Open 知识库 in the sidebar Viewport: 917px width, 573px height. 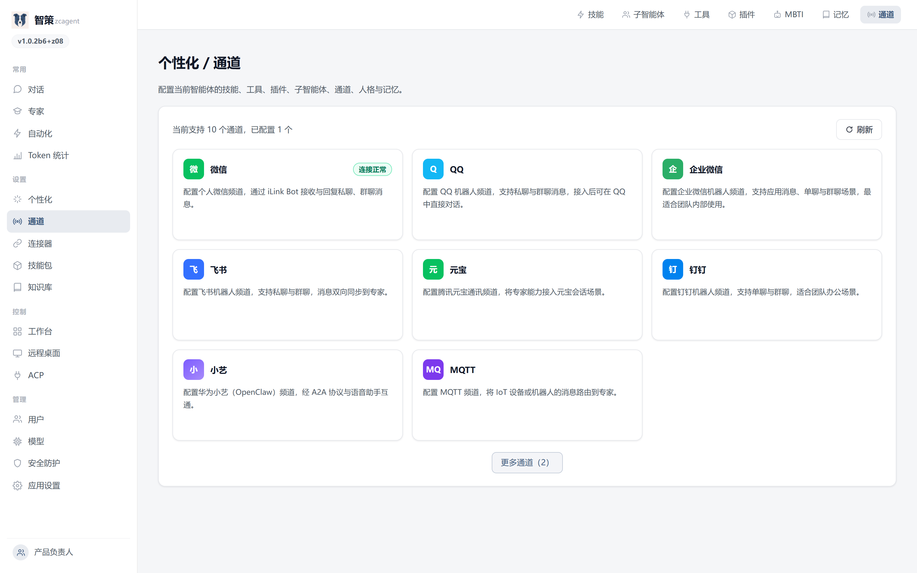(x=68, y=287)
